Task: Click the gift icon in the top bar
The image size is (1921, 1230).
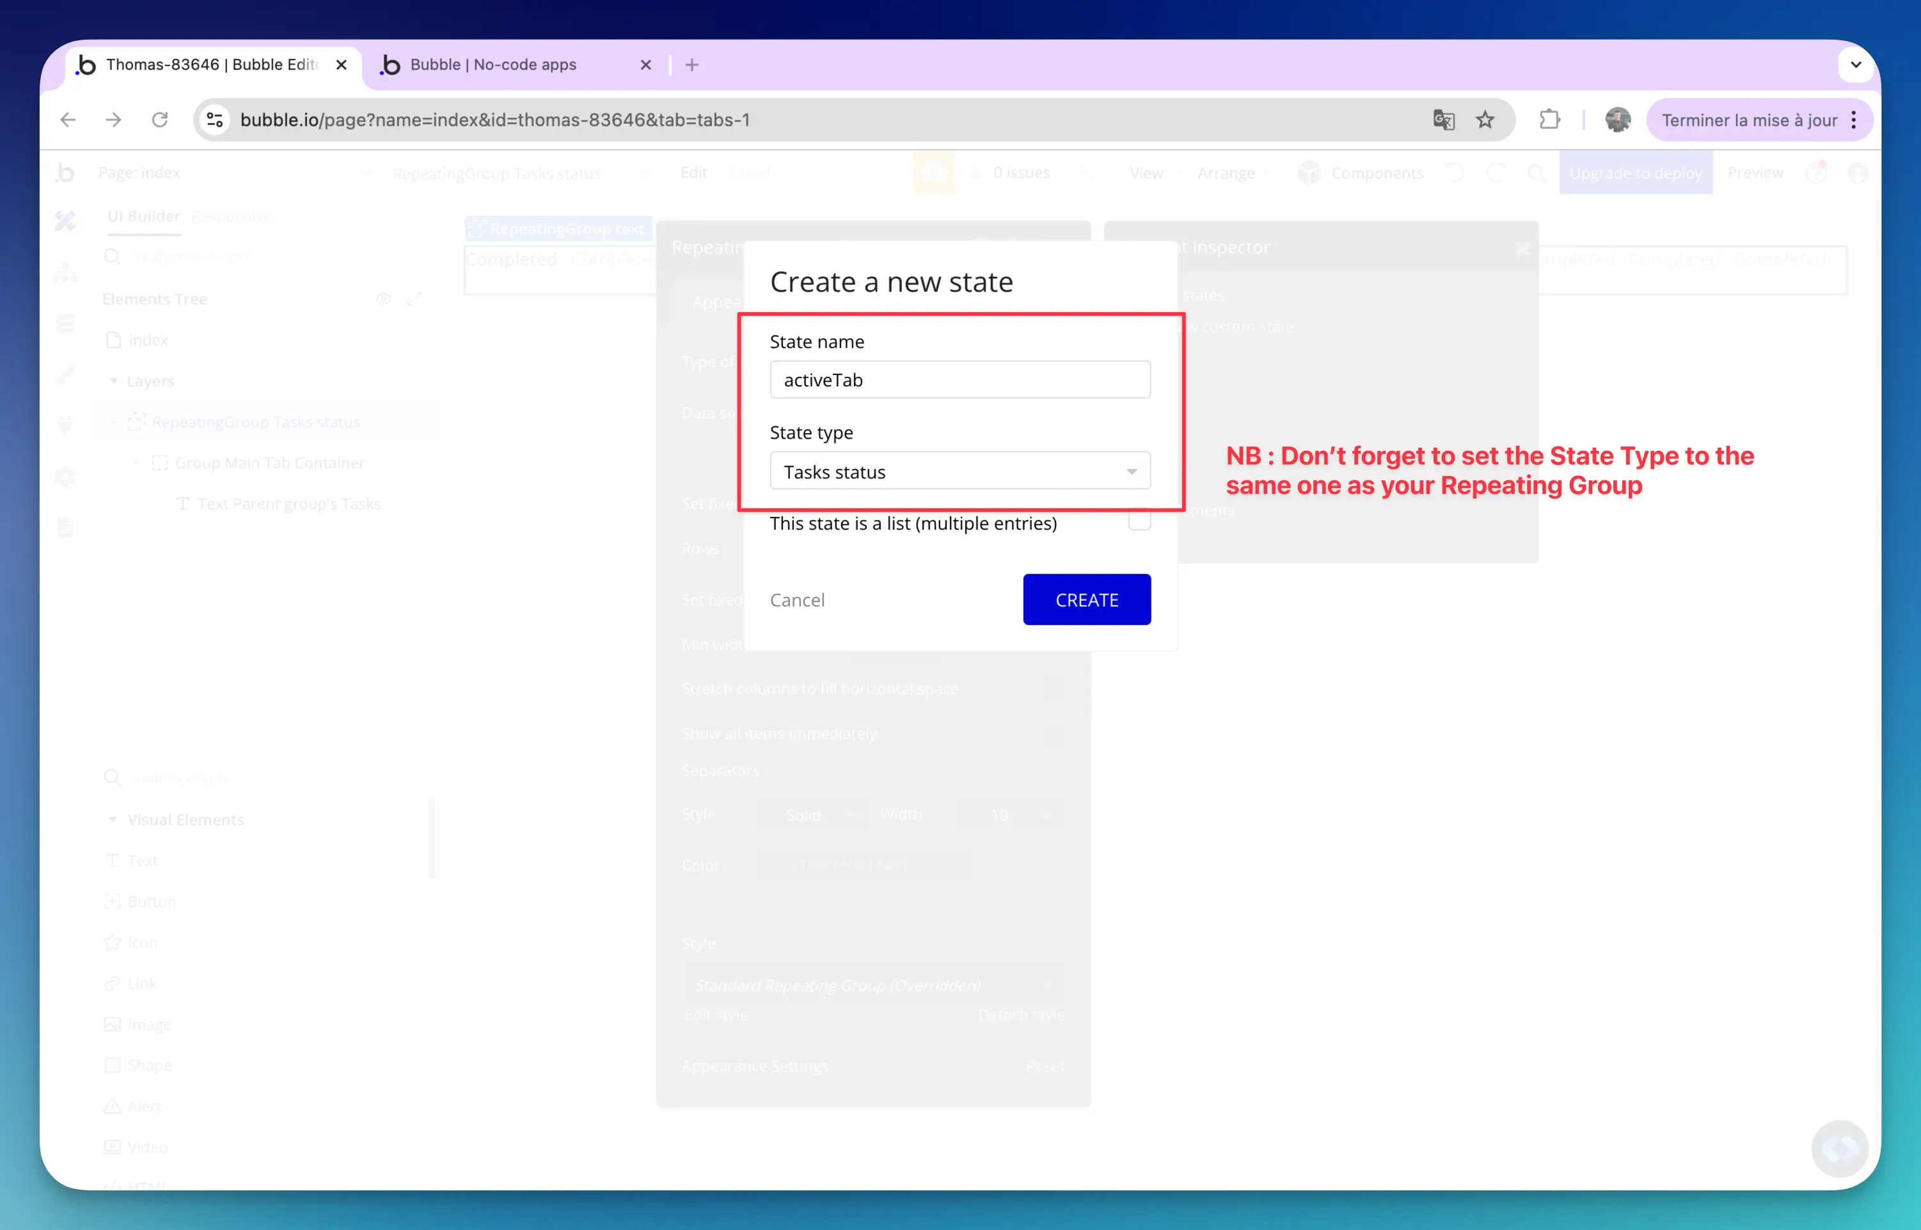Action: 934,173
